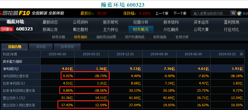Click the 同花顺 F10 logo

tap(15, 13)
